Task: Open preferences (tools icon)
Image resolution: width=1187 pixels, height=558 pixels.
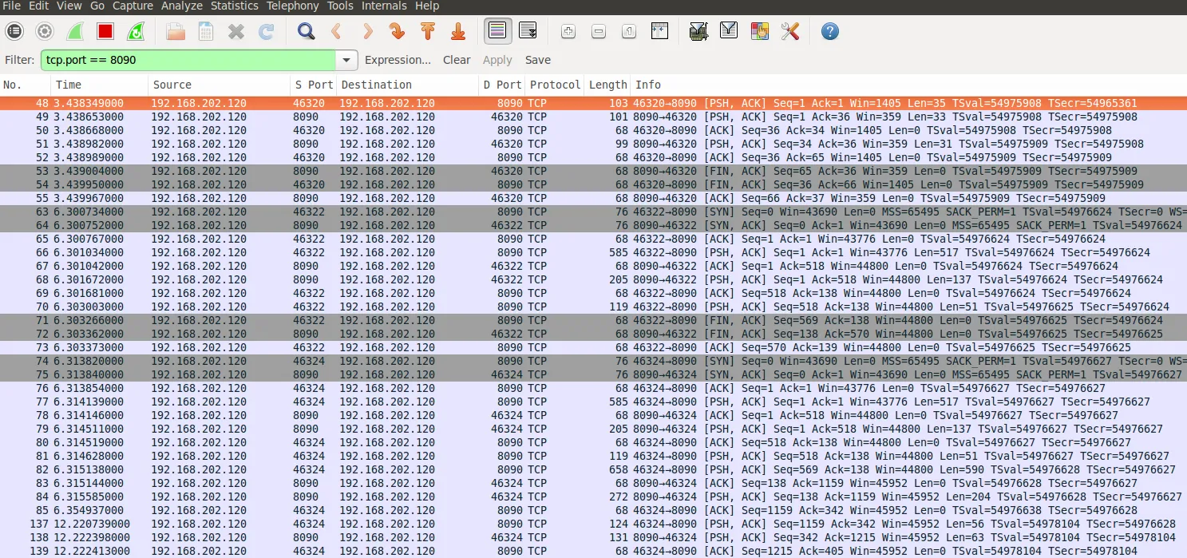Action: tap(789, 32)
